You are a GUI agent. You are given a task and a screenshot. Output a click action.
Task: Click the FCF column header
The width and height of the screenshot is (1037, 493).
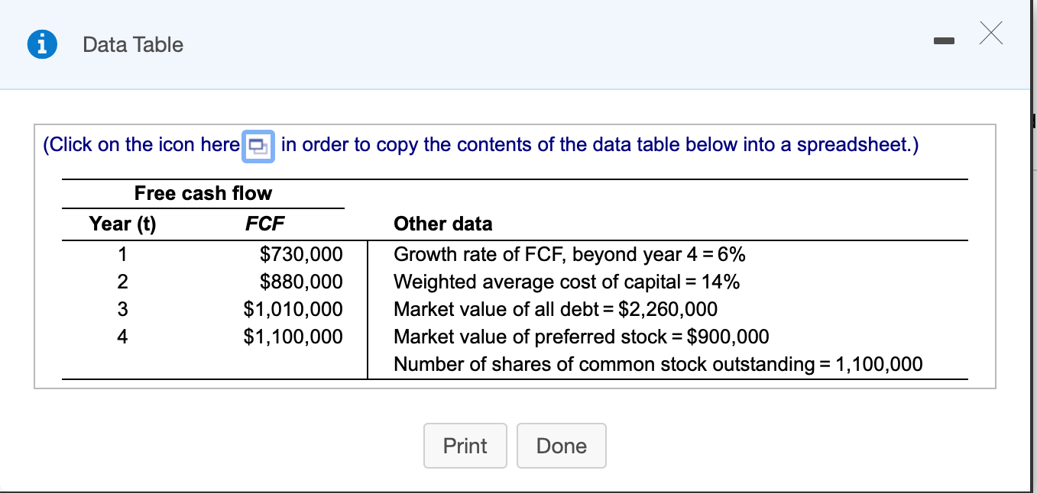264,224
